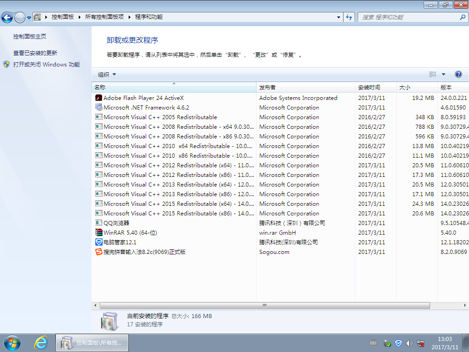The image size is (469, 352).
Task: Click the 搜狗拼音输入法 icon
Action: 99,252
